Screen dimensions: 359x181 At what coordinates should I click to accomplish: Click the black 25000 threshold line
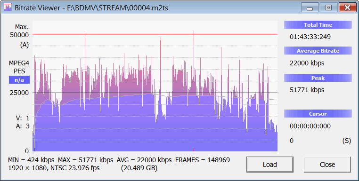tap(155, 93)
